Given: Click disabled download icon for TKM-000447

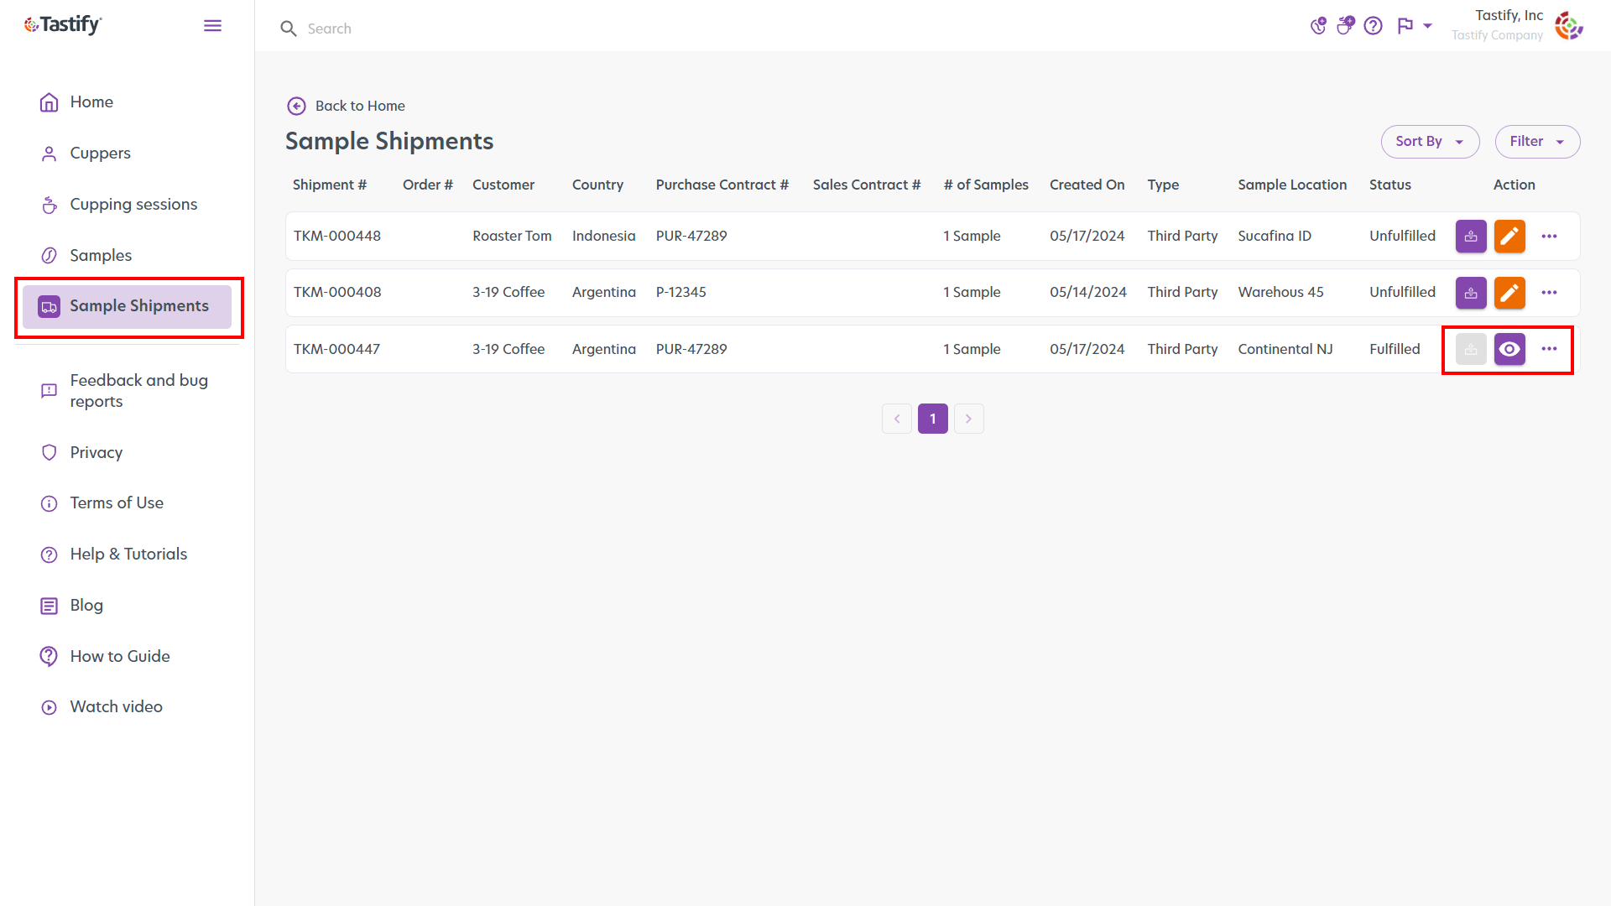Looking at the screenshot, I should [x=1471, y=349].
